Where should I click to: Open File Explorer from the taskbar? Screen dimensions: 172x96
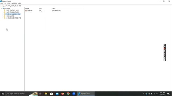point(46,94)
